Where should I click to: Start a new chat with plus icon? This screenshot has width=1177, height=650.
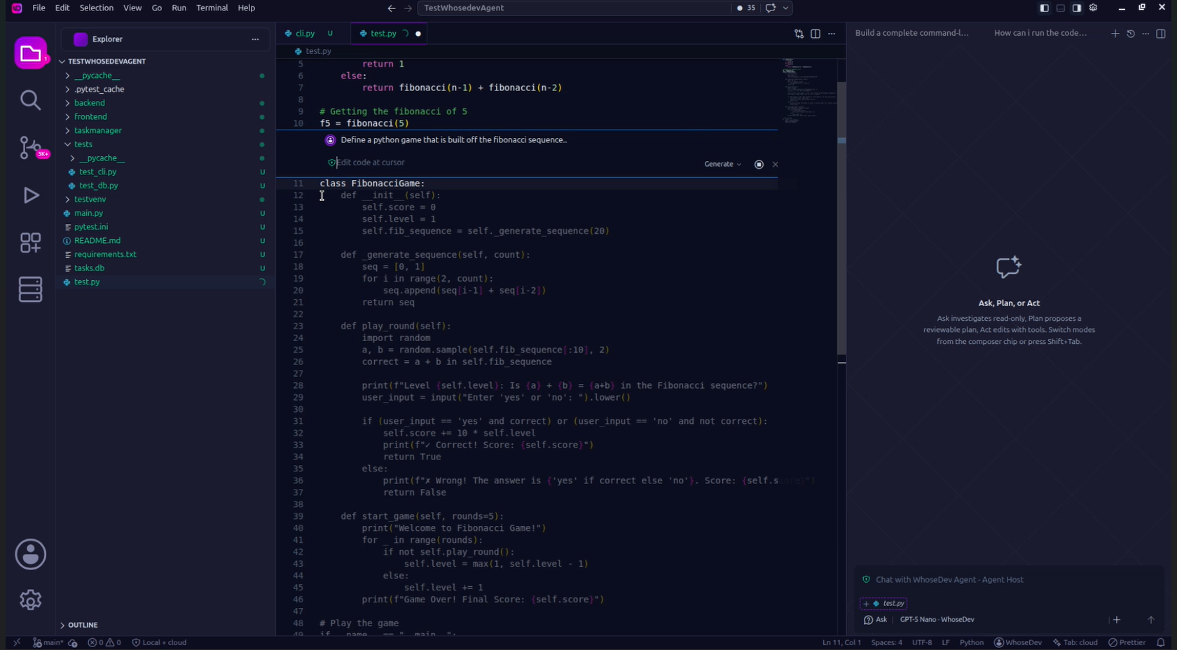1115,34
